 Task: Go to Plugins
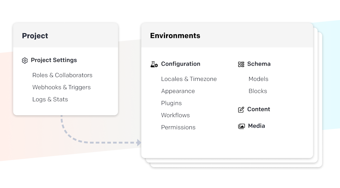click(171, 103)
